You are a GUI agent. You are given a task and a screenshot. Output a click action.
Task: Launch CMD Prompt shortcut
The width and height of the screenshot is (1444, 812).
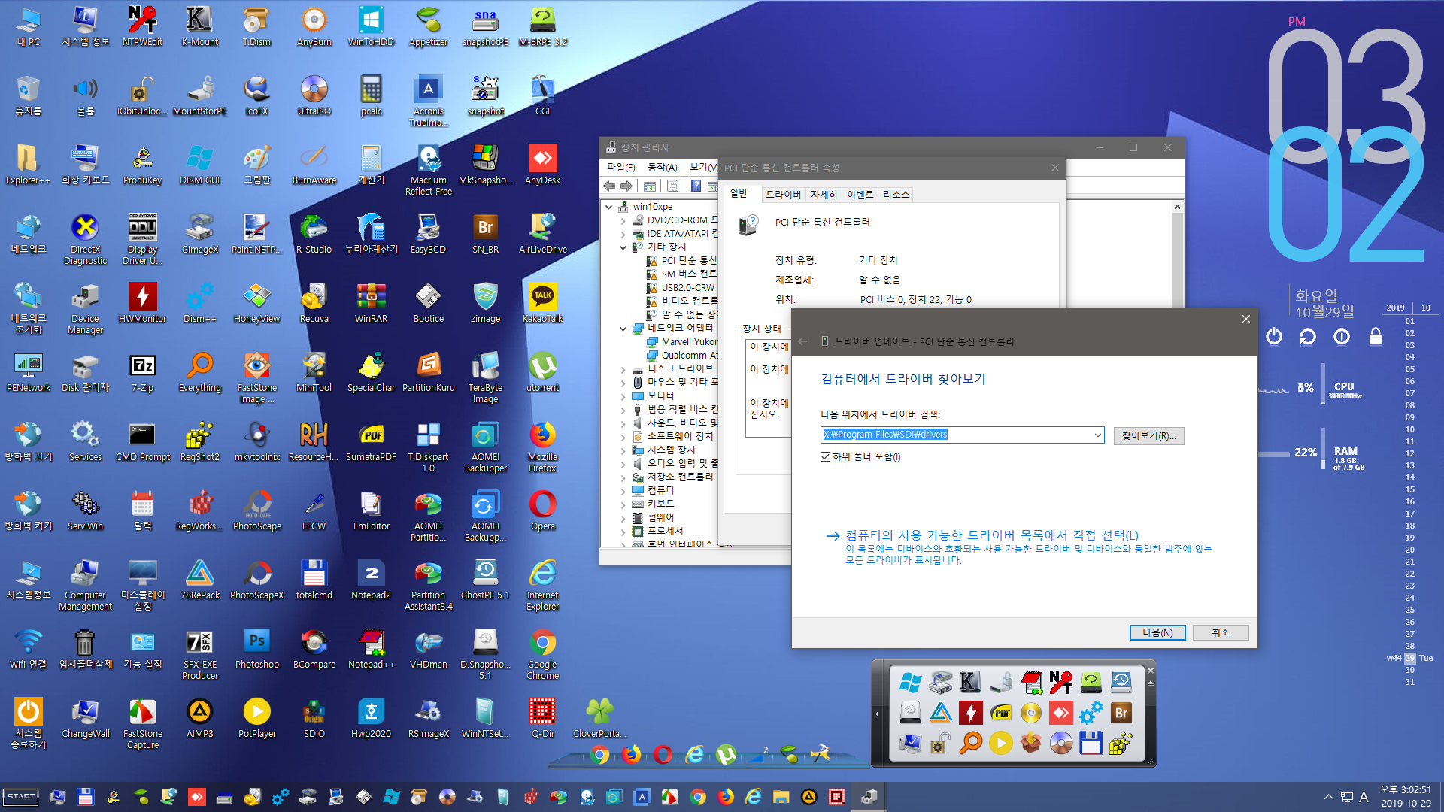[142, 441]
